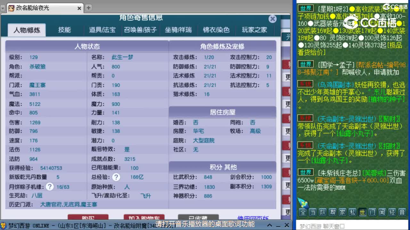Toggle the 家 channel filter
The width and height of the screenshot is (410, 230).
342,212
